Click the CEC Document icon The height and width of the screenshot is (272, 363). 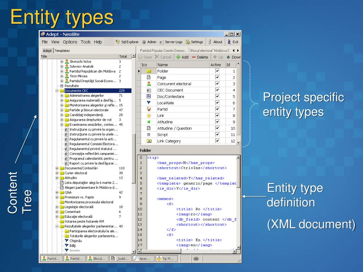(x=149, y=90)
